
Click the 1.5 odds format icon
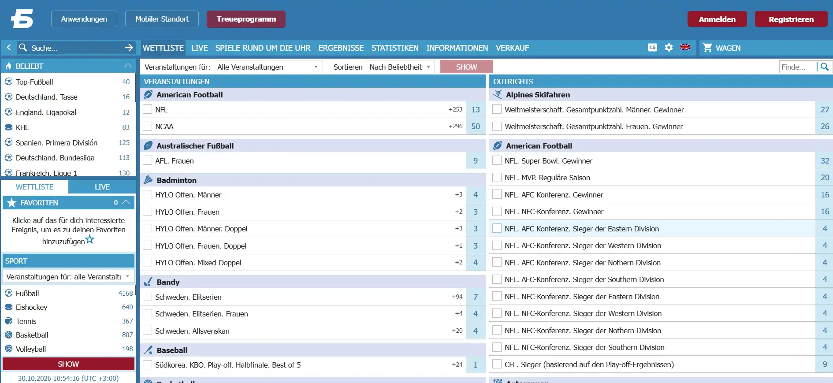[652, 48]
